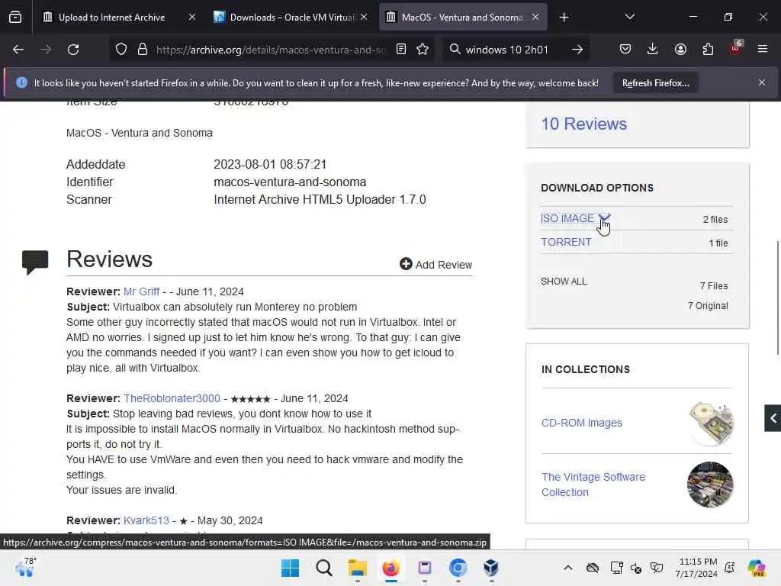781x586 pixels.
Task: Open Firefox application menu
Action: point(763,50)
